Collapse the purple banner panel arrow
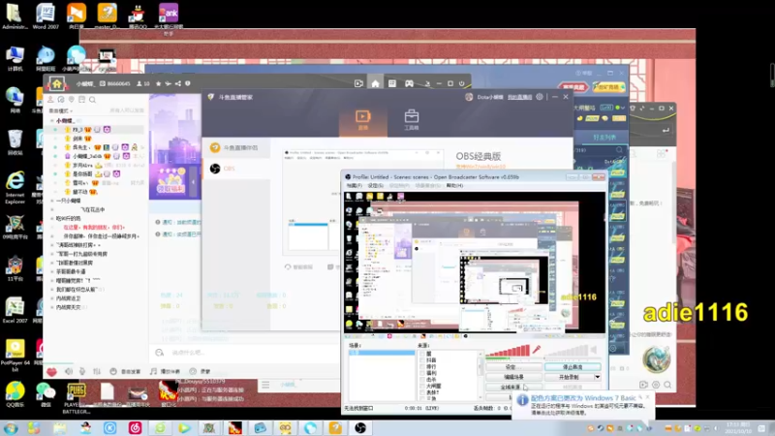Viewport: 775px width, 436px height. pyautogui.click(x=193, y=181)
